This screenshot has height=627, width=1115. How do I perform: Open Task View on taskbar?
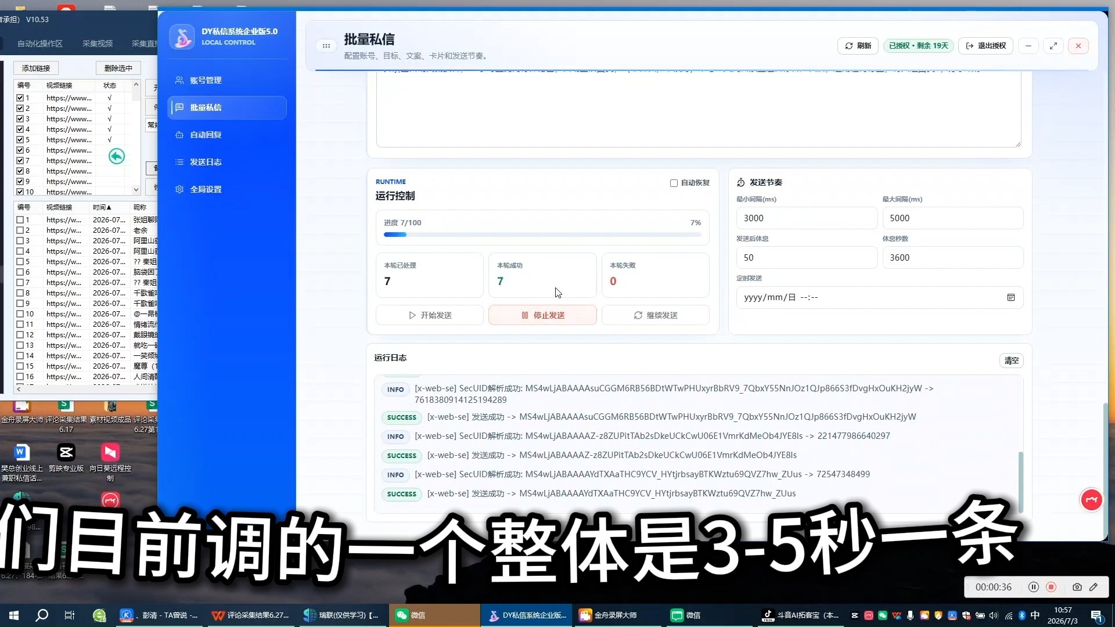tap(70, 615)
